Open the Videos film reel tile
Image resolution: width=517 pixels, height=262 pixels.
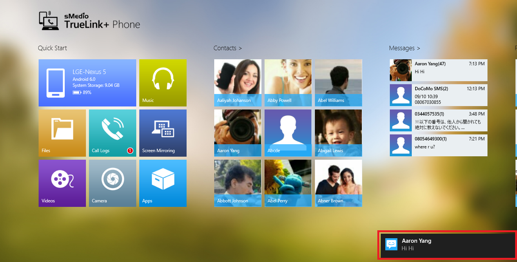(x=62, y=183)
